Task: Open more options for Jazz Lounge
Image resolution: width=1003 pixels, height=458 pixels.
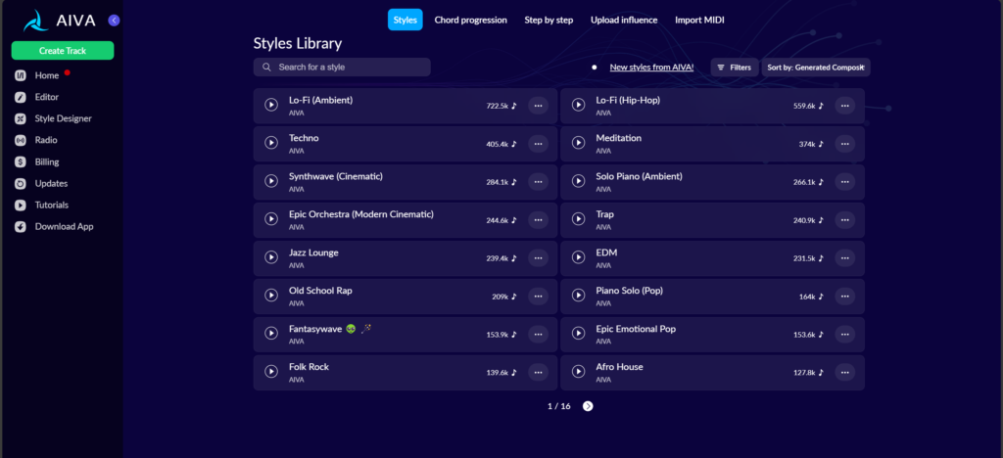Action: [538, 258]
